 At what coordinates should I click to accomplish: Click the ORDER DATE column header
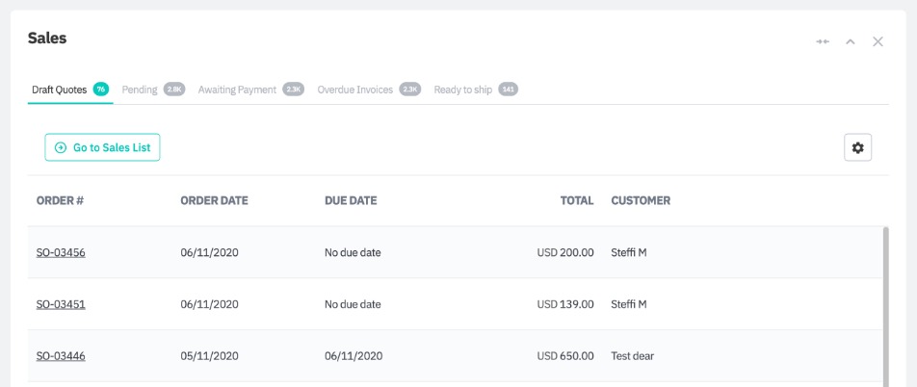pyautogui.click(x=214, y=201)
